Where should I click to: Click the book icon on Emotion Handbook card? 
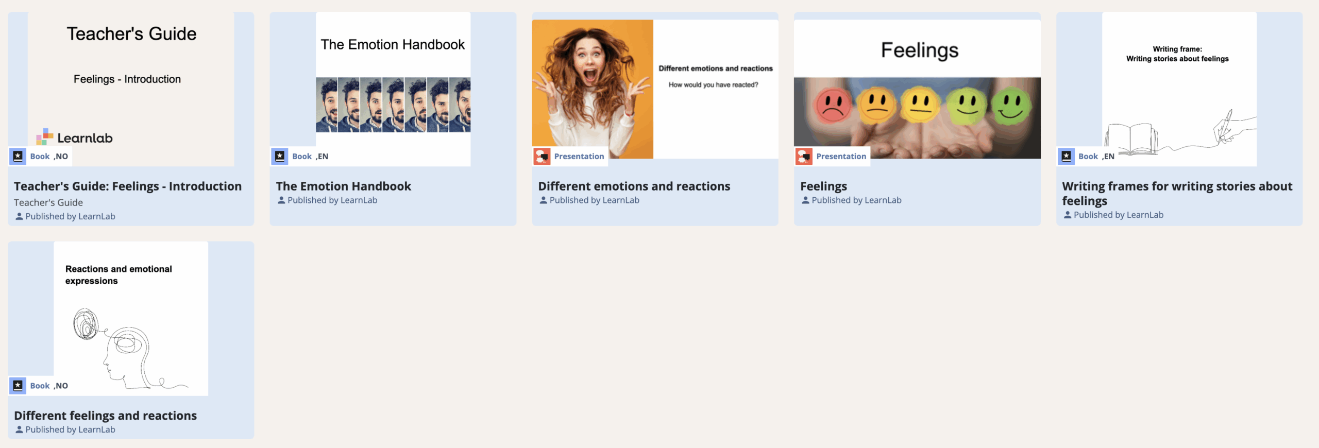click(x=280, y=156)
